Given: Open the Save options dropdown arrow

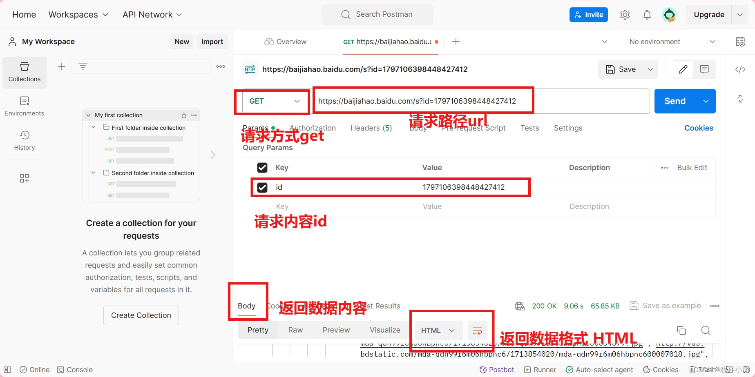Looking at the screenshot, I should (650, 69).
